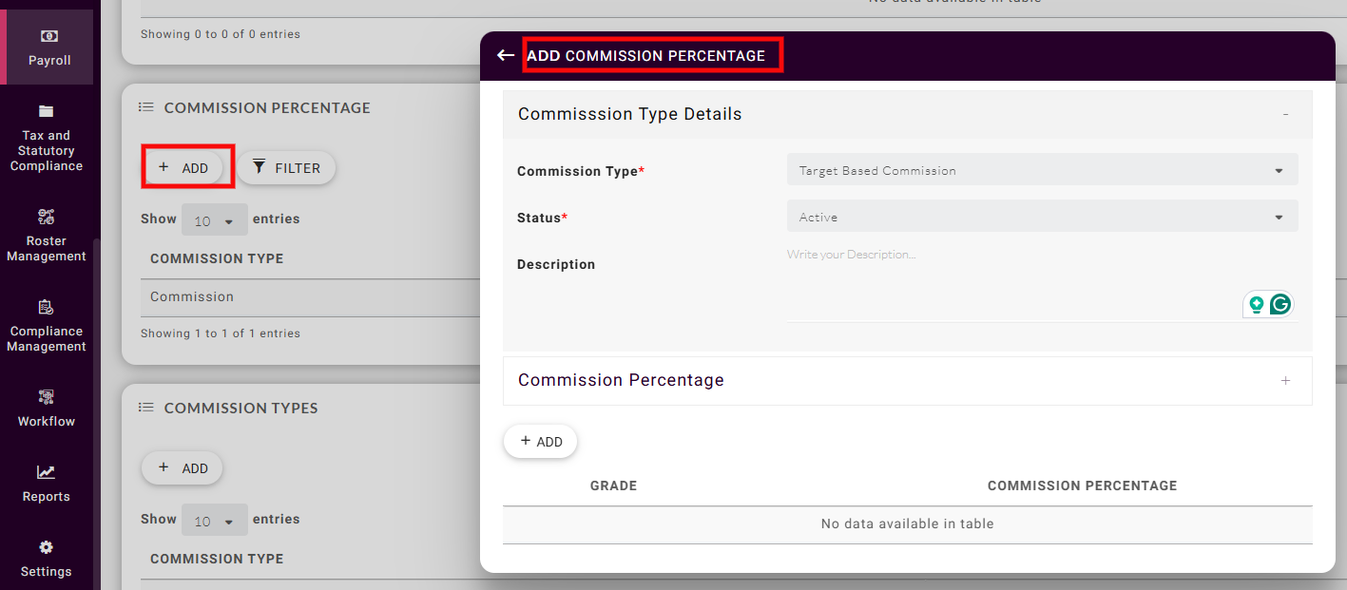Open the Commission Type dropdown
The image size is (1347, 590).
point(1042,171)
